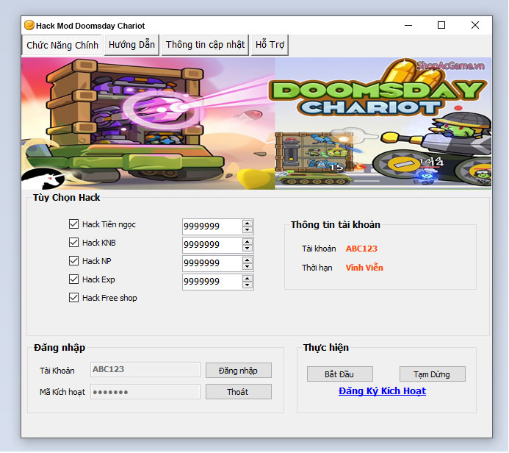Screen dimensions: 509x453
Task: Increase Hack KNB value with up arrow
Action: click(248, 242)
